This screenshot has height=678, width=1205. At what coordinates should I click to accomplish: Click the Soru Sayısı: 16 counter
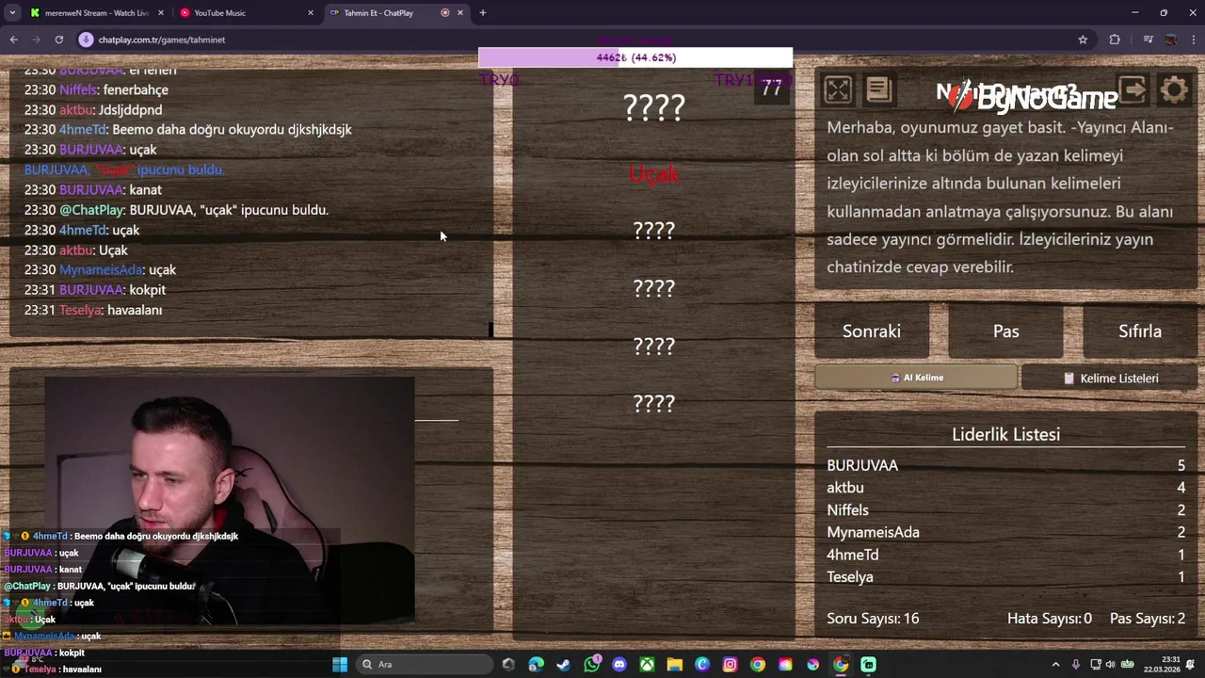pyautogui.click(x=873, y=619)
